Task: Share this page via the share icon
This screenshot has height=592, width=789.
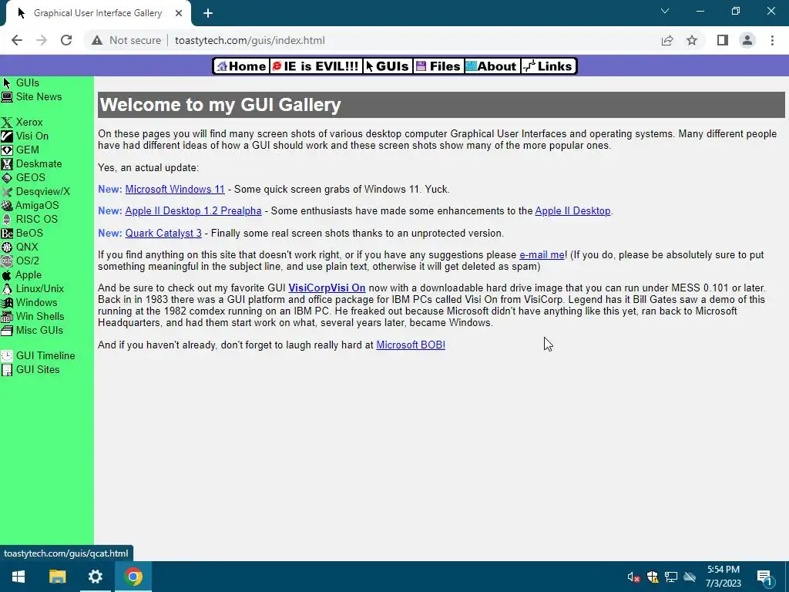Action: [x=667, y=40]
